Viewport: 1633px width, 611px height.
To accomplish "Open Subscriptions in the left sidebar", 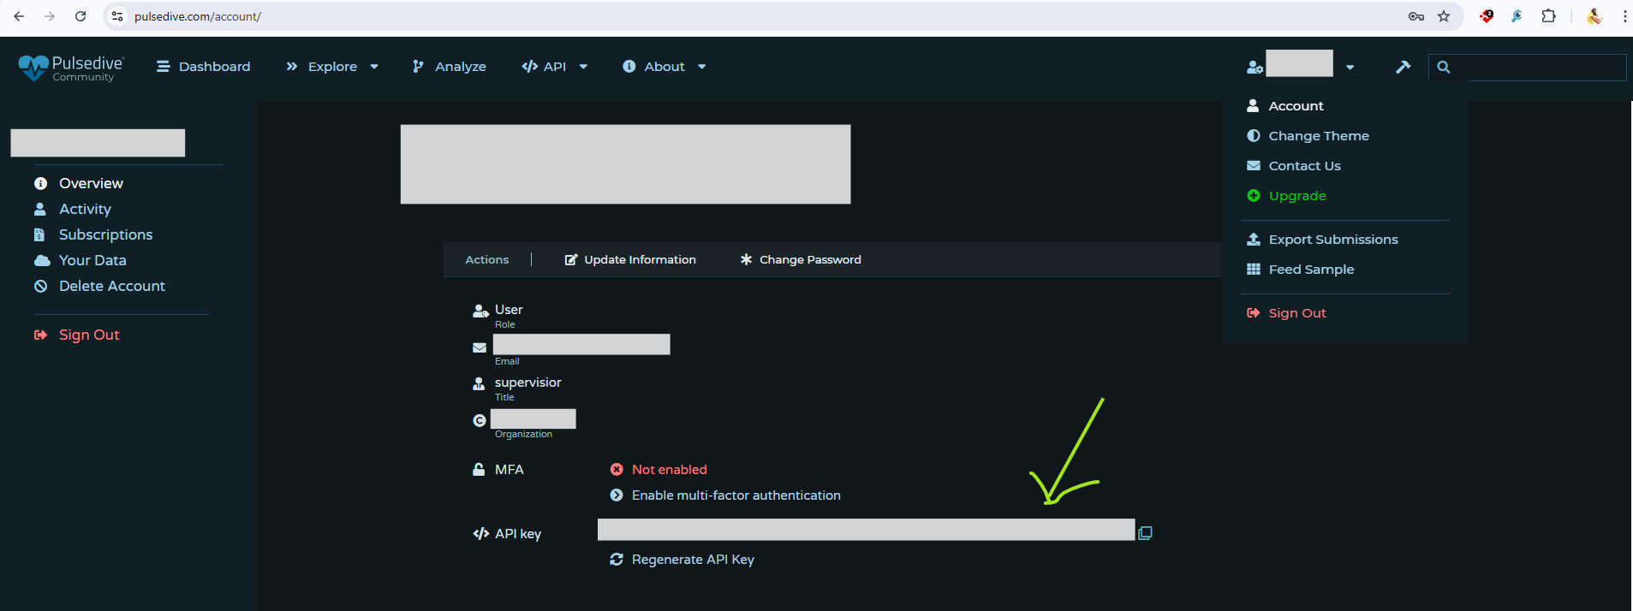I will pos(105,234).
